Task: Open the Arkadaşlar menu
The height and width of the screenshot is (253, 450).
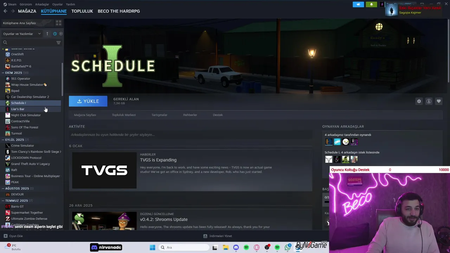Action: click(x=42, y=4)
